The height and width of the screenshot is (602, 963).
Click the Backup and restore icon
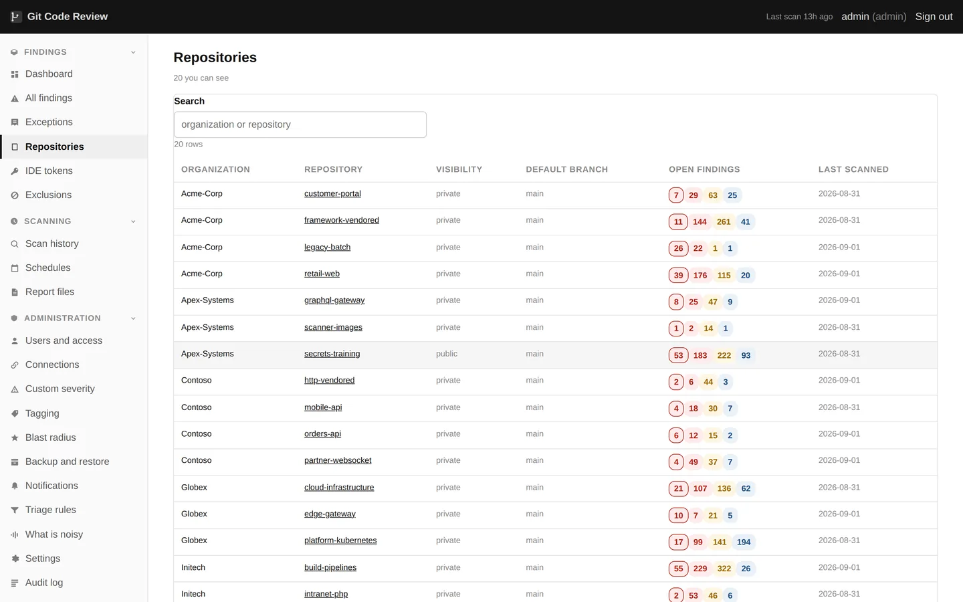click(x=15, y=462)
